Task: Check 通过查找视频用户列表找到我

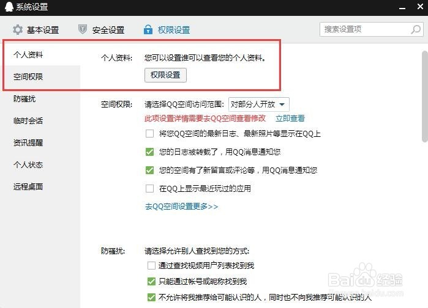Action: [151, 265]
